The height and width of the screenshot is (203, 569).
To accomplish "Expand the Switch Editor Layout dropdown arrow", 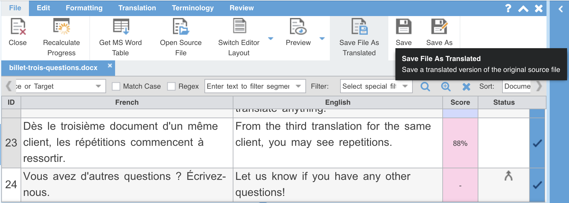I will click(x=271, y=39).
